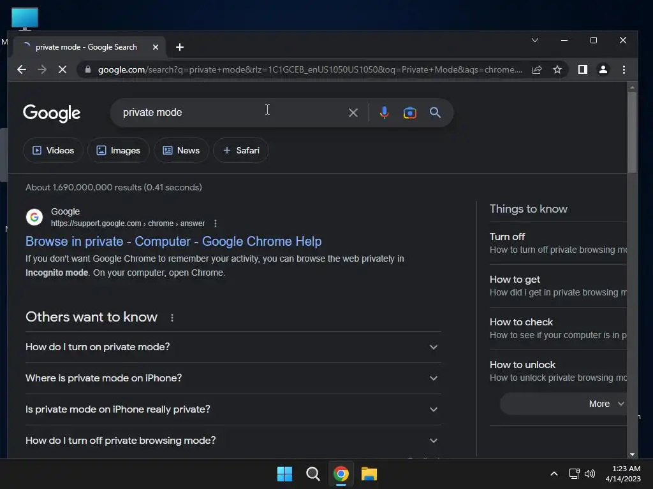This screenshot has height=489, width=653.
Task: Click the scrollbar down arrow
Action: click(632, 455)
